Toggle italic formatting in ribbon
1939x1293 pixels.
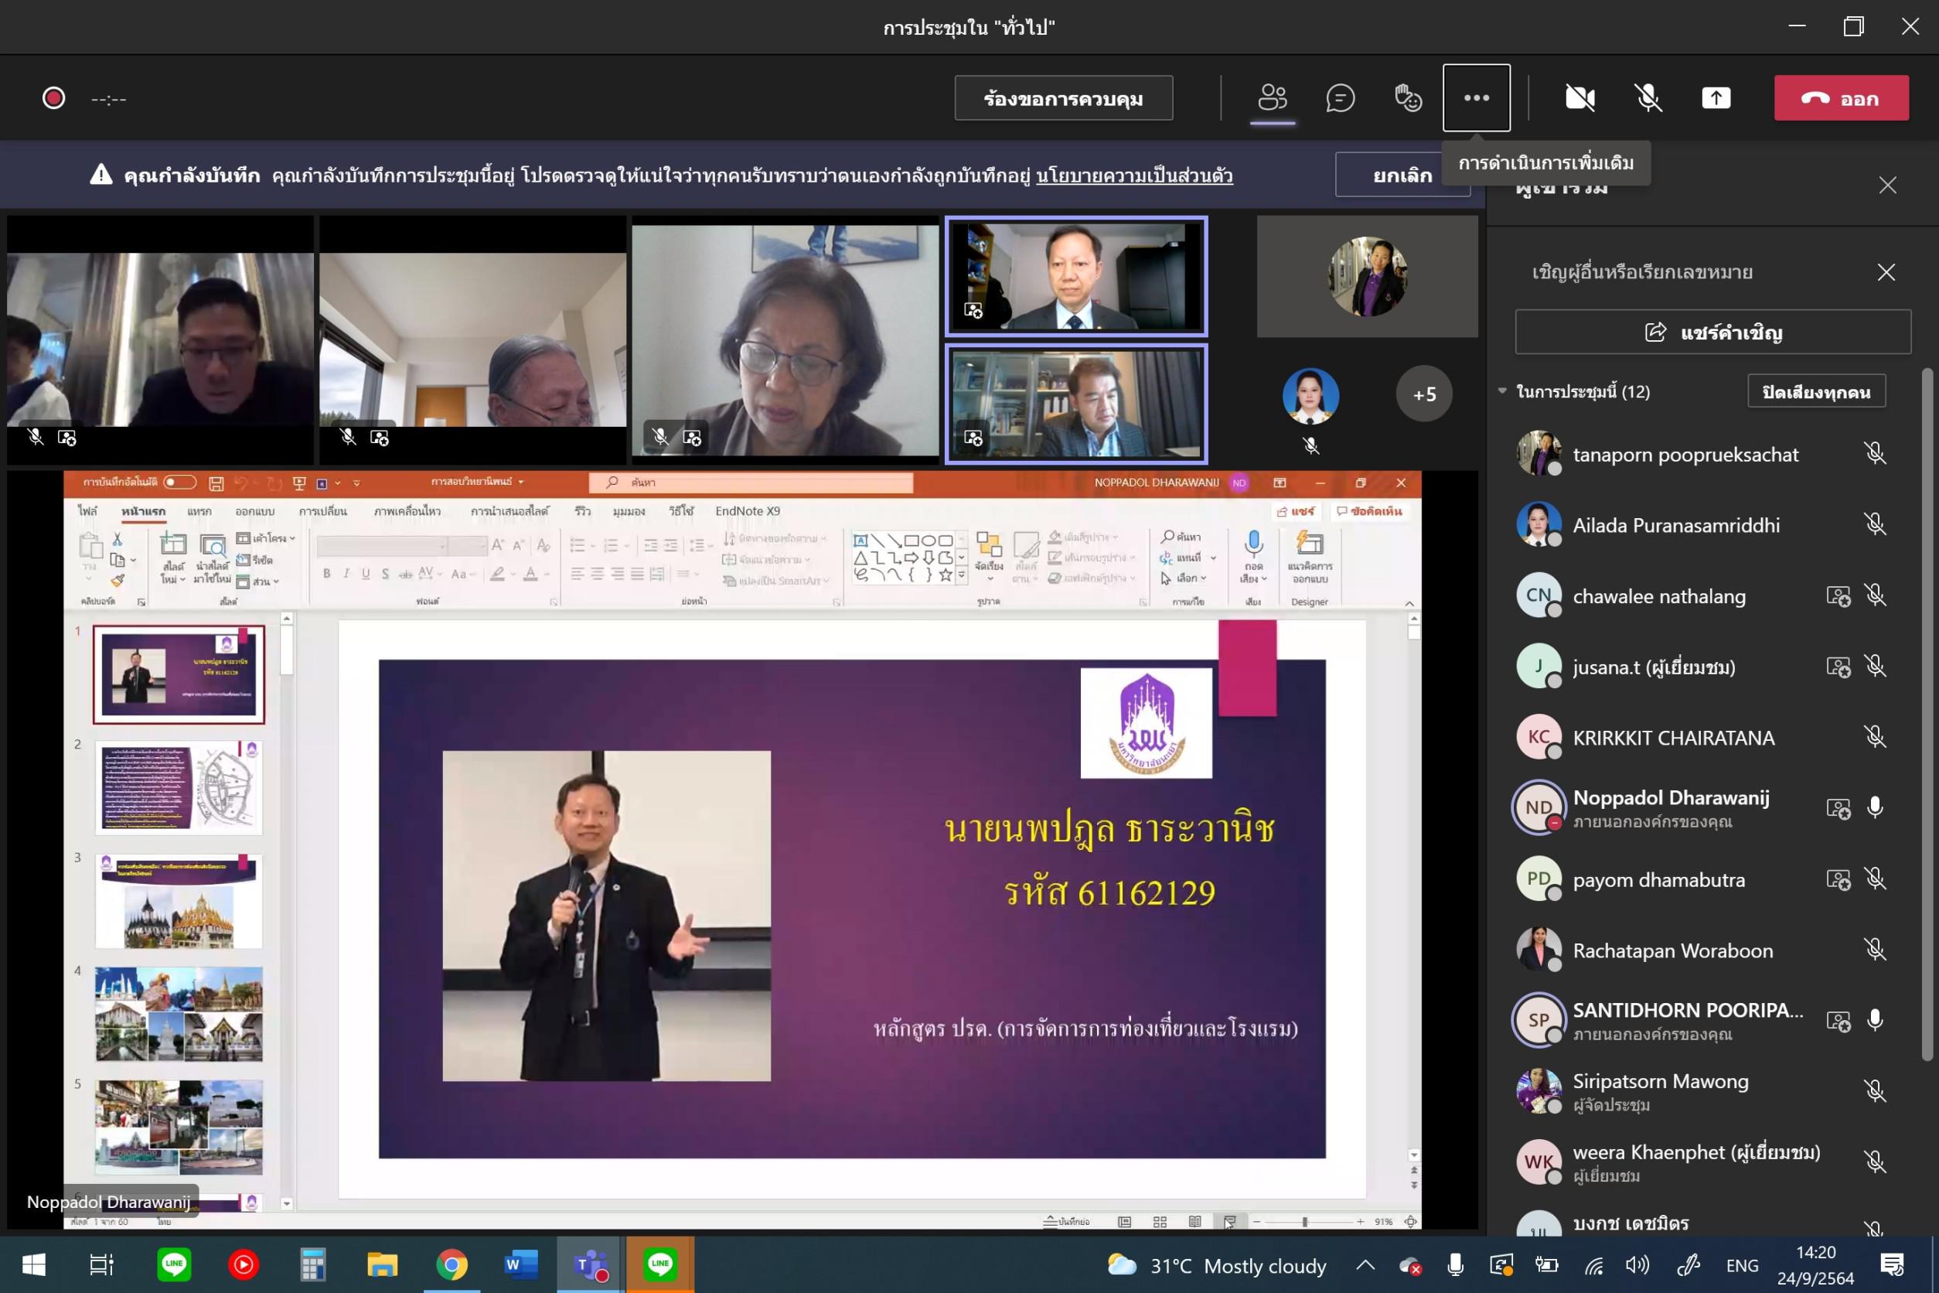[x=346, y=574]
